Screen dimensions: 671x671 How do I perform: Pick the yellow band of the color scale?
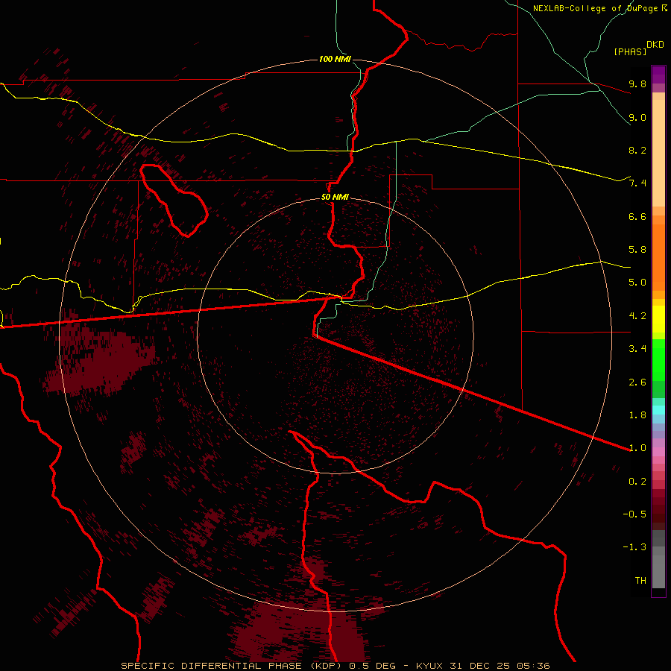click(658, 319)
